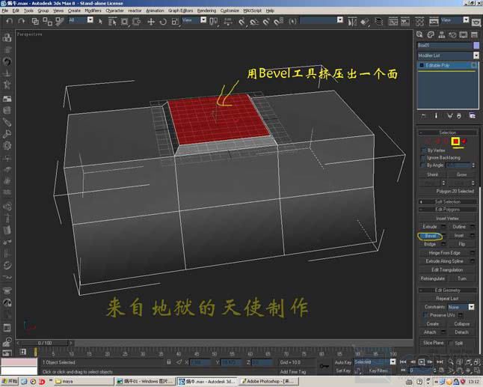
Task: Switch to Create command panel tab
Action: click(x=419, y=34)
